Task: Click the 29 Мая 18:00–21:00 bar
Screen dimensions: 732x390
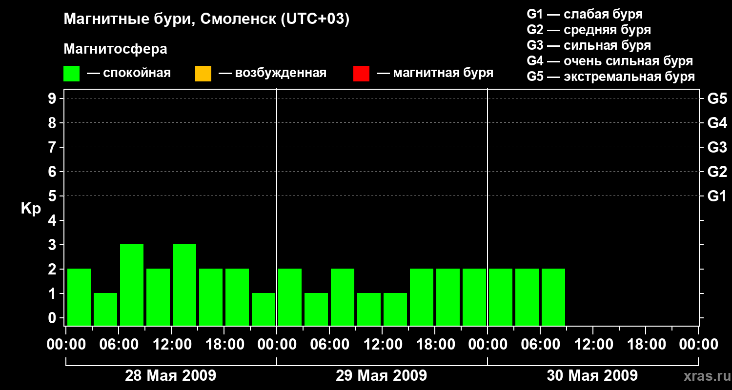Action: [x=448, y=297]
